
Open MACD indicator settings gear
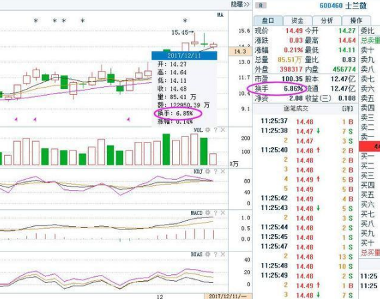(208, 213)
